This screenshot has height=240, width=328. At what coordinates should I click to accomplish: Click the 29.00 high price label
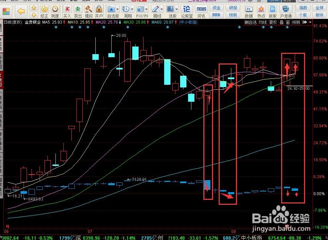tap(121, 36)
